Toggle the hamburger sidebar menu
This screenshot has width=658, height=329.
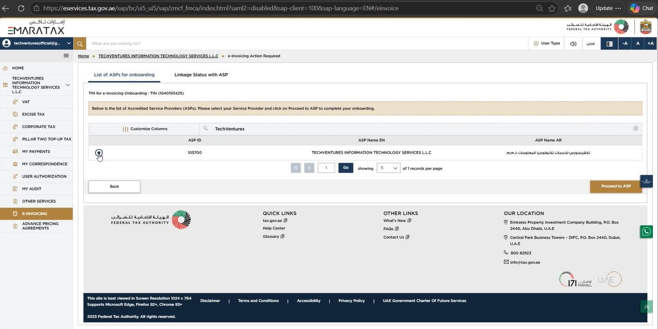pos(66,55)
